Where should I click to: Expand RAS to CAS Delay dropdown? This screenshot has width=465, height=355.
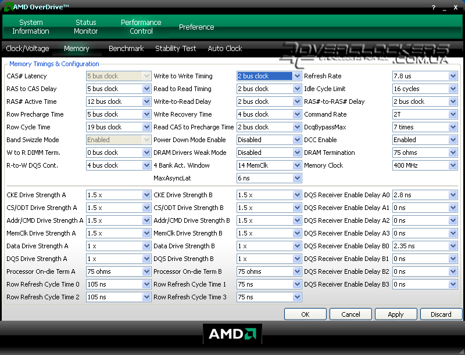146,89
